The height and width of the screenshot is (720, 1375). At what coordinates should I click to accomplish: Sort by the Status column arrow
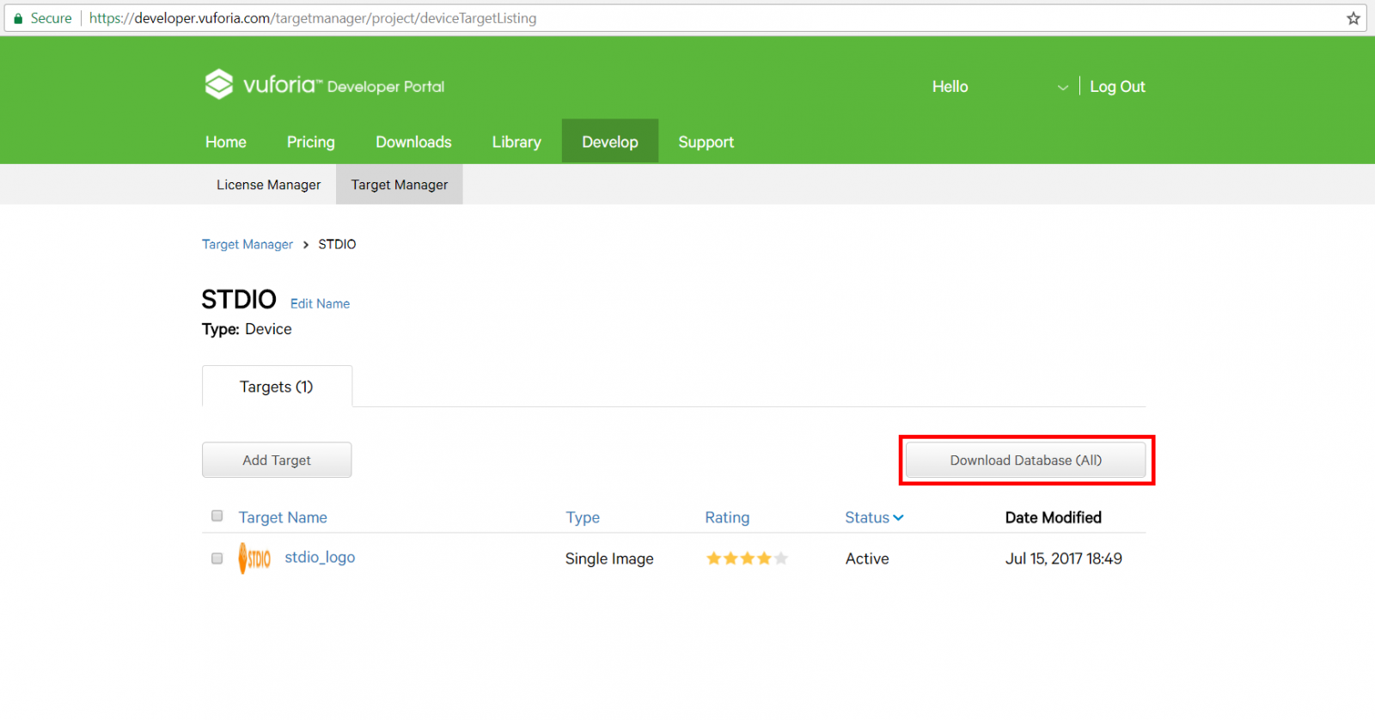(898, 518)
